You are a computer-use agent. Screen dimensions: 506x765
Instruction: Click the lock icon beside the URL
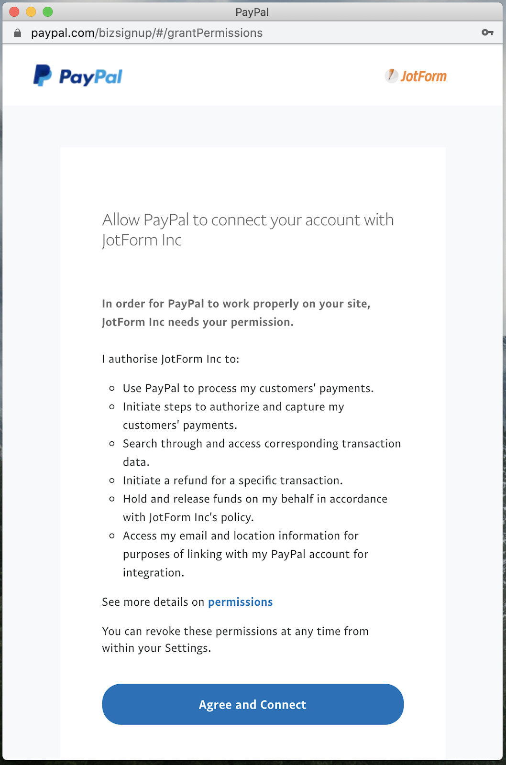point(18,33)
